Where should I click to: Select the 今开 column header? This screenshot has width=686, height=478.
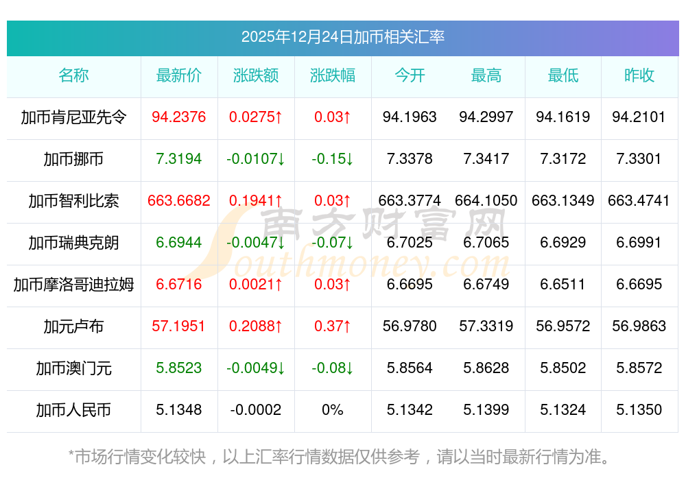pyautogui.click(x=410, y=75)
